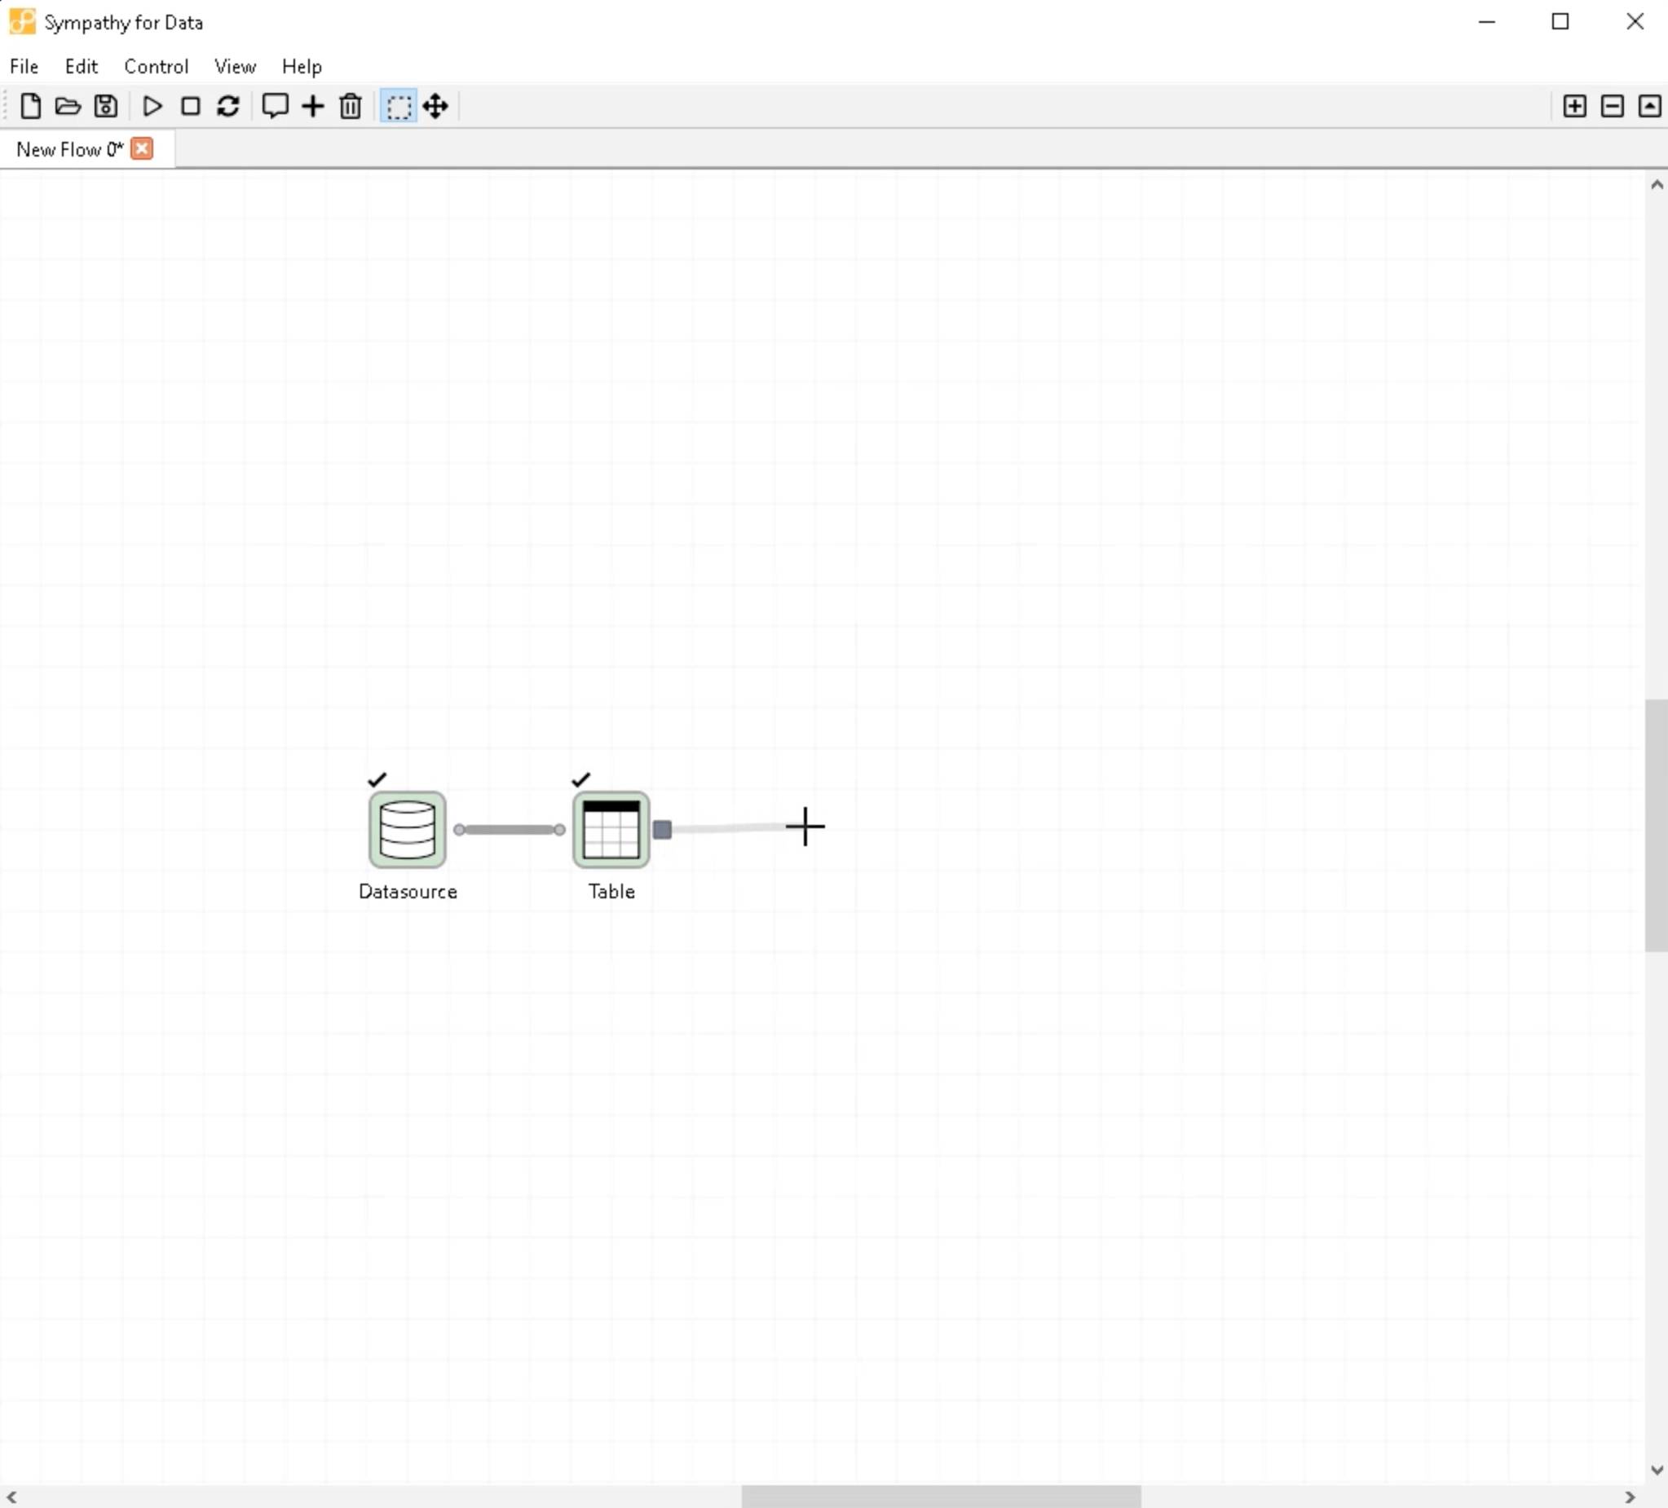Screen dimensions: 1668x1508
Task: Close the Sympathy for Data window
Action: [x=1635, y=22]
